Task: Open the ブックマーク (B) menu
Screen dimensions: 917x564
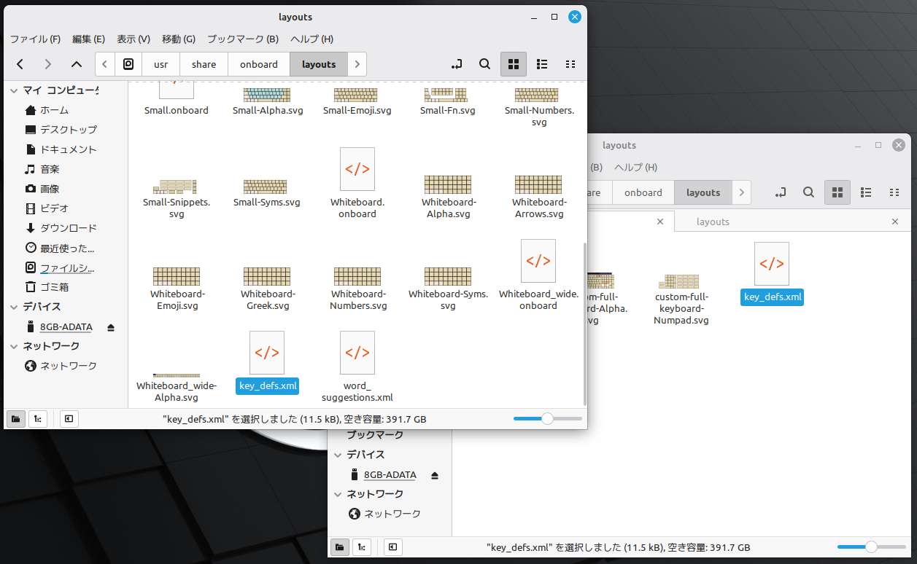Action: point(243,39)
